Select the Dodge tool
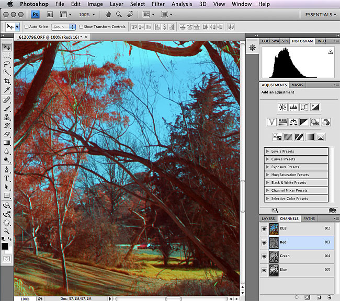 [x=7, y=160]
